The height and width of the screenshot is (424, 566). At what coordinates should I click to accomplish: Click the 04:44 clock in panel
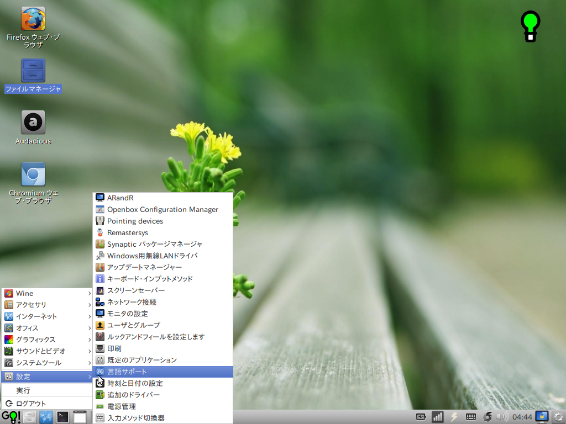522,417
